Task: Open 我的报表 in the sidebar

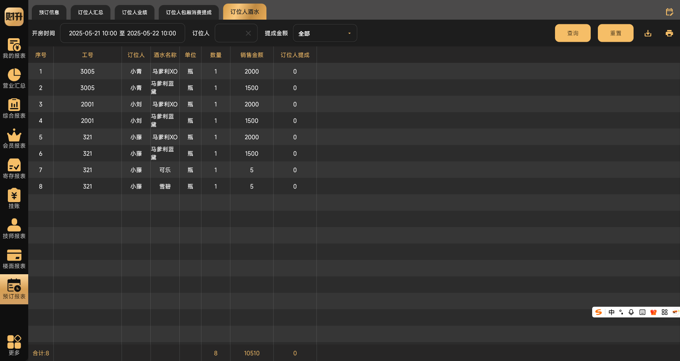Action: [14, 48]
